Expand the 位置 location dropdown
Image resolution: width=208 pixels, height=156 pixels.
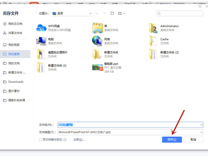pos(90,14)
